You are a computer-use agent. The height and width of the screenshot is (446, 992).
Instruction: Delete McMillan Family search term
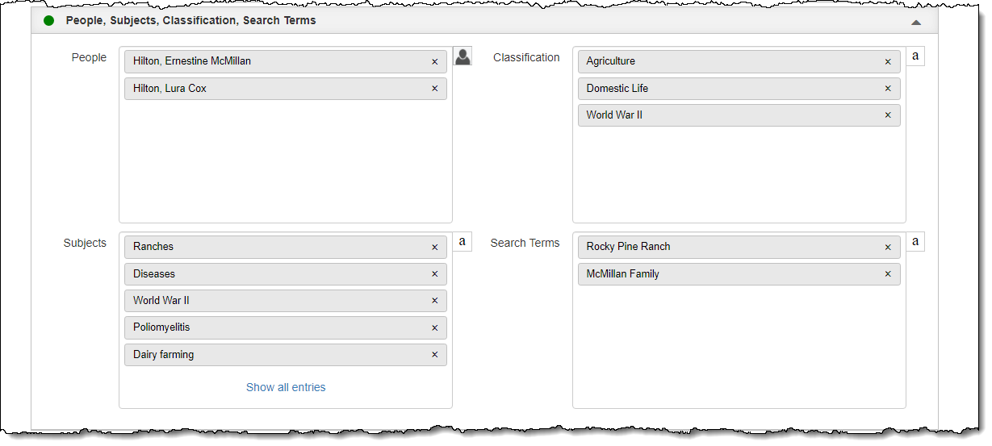(x=888, y=274)
